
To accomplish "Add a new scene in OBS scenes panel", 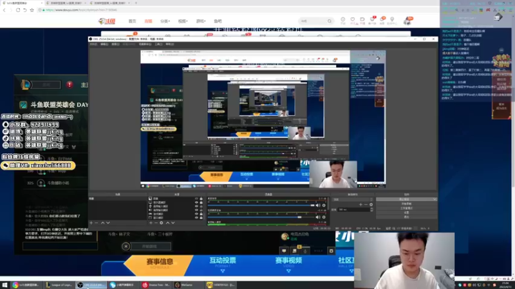I will click(91, 223).
